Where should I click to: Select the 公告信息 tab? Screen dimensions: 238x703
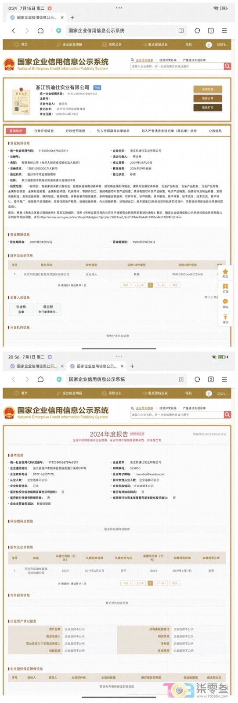[x=215, y=131]
